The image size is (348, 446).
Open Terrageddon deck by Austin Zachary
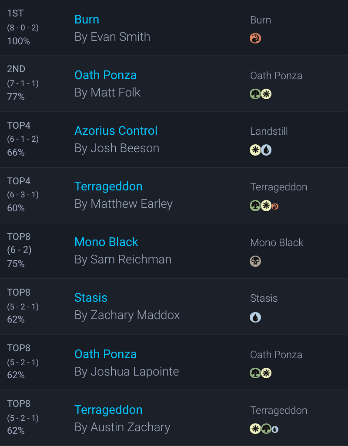pos(108,410)
